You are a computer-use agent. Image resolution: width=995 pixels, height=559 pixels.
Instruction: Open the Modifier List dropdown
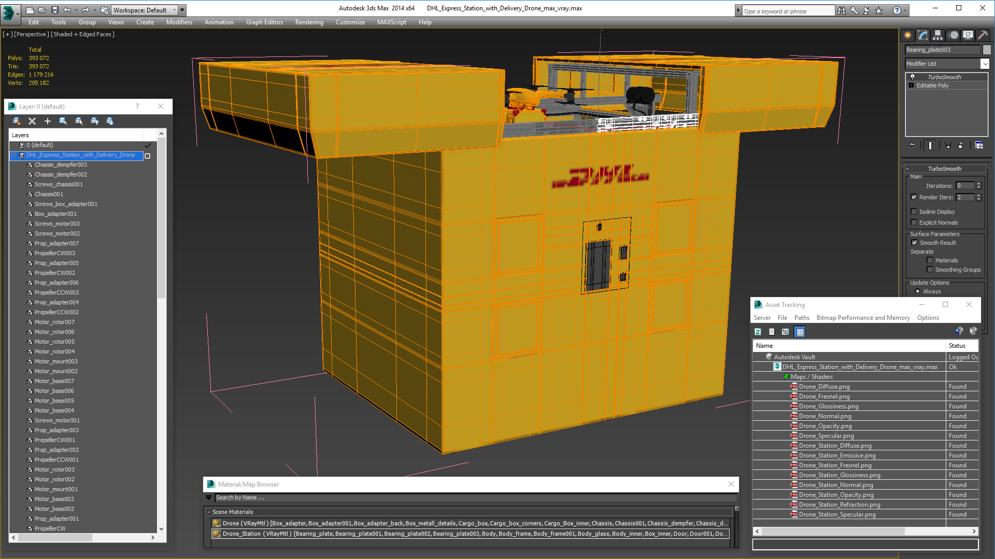point(985,64)
